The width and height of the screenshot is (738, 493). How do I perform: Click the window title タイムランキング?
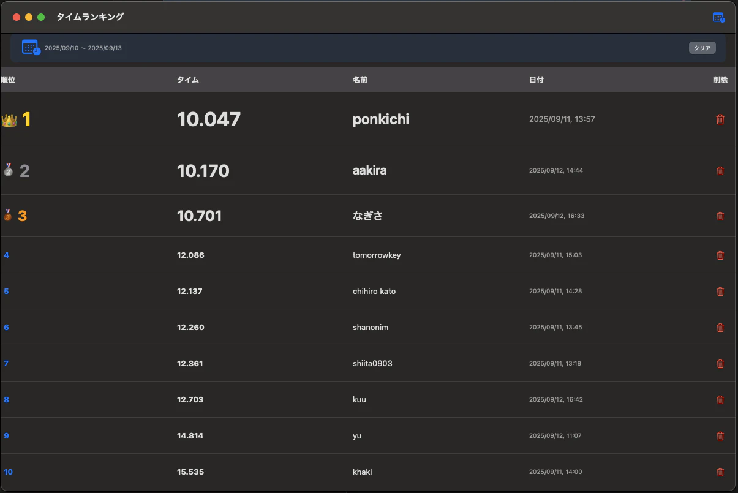(x=90, y=17)
